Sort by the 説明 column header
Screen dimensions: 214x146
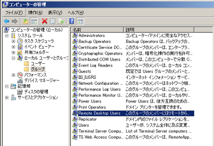[159, 29]
